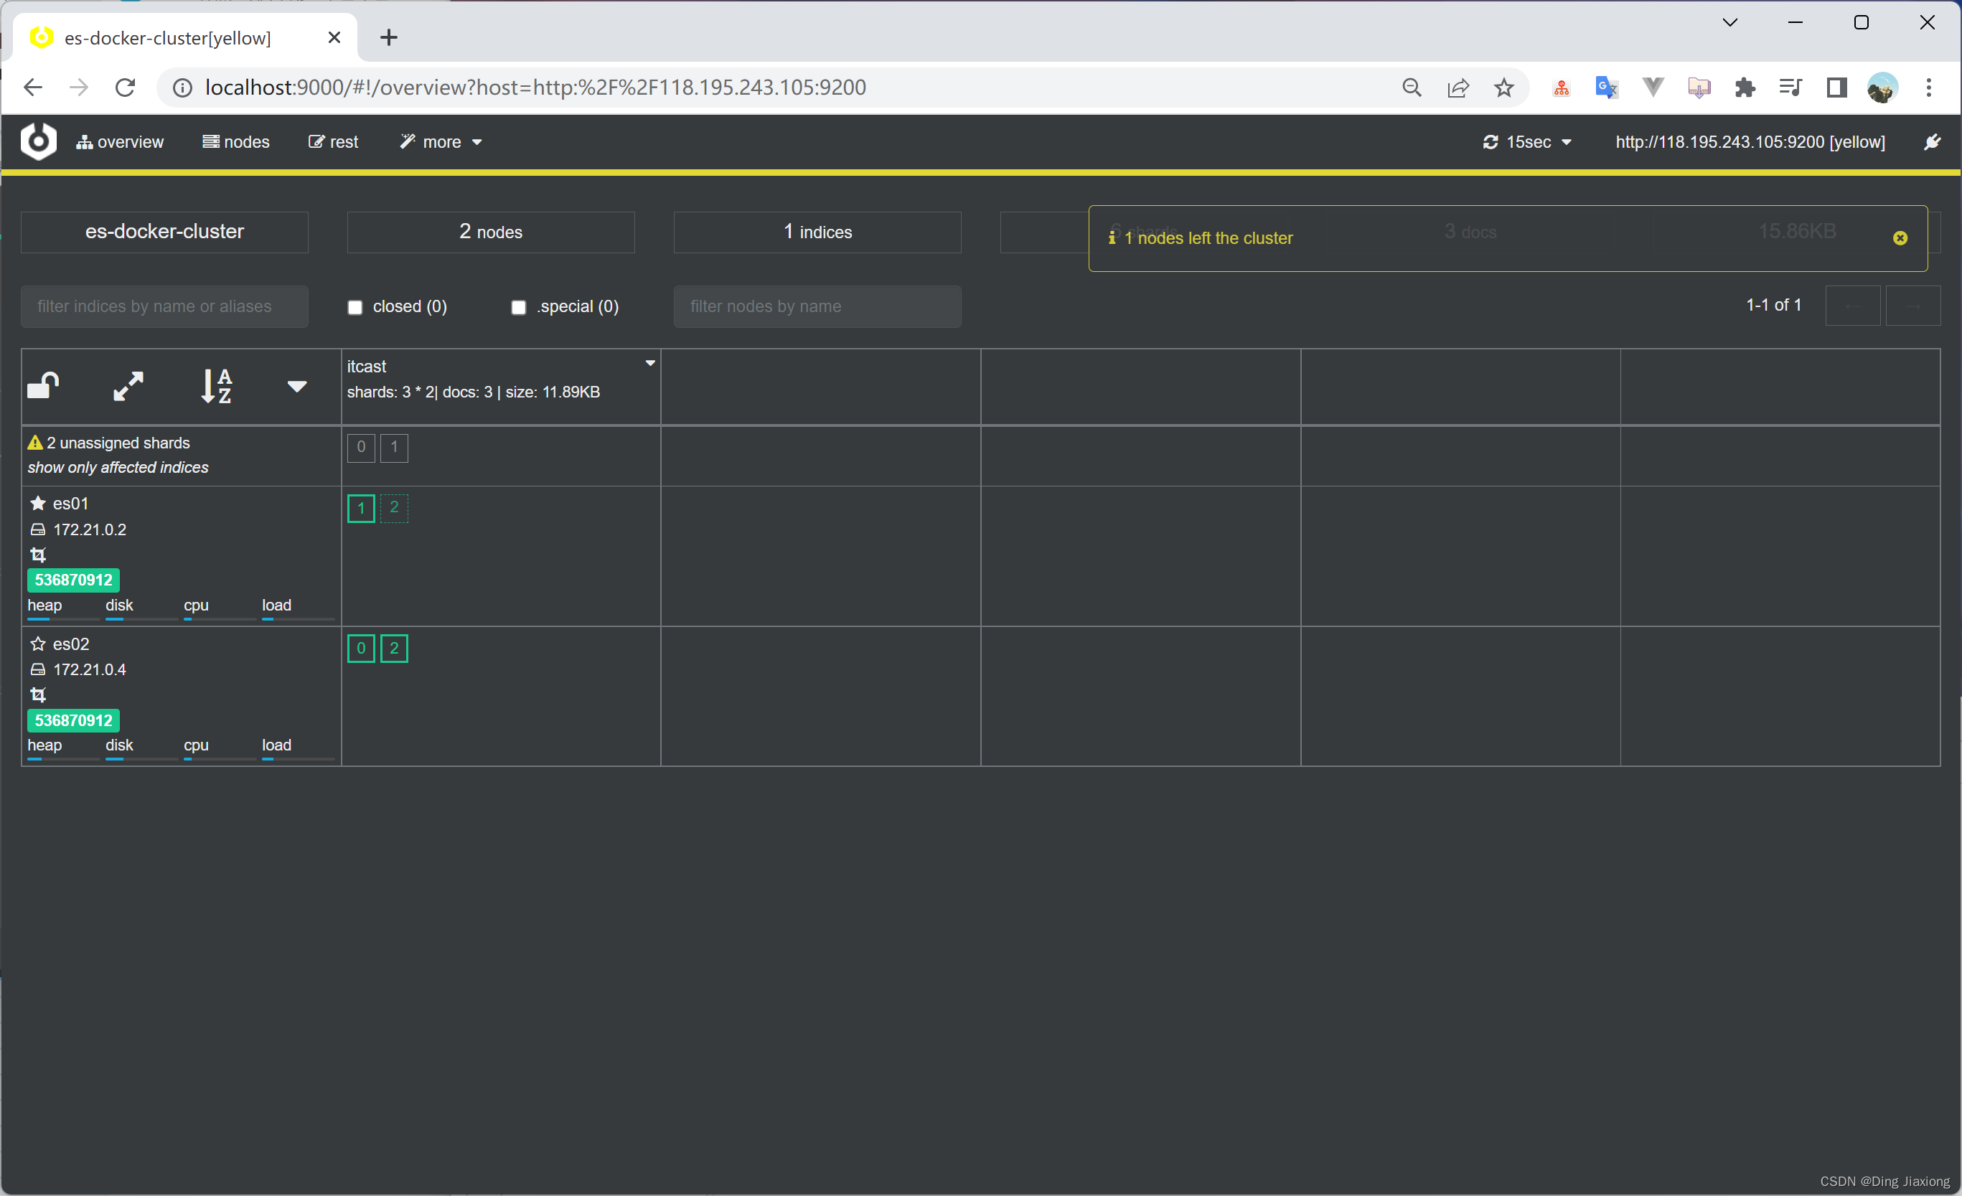Click es01 master star icon
The image size is (1962, 1196).
37,503
